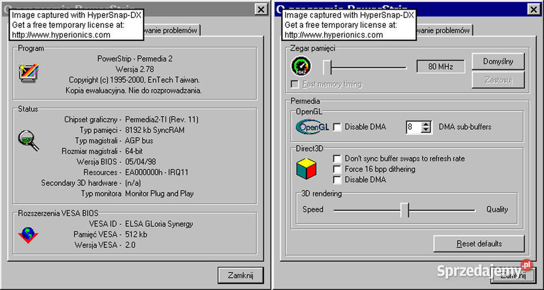Enable Don't sync buffer swaps option
The height and width of the screenshot is (290, 544).
337,159
